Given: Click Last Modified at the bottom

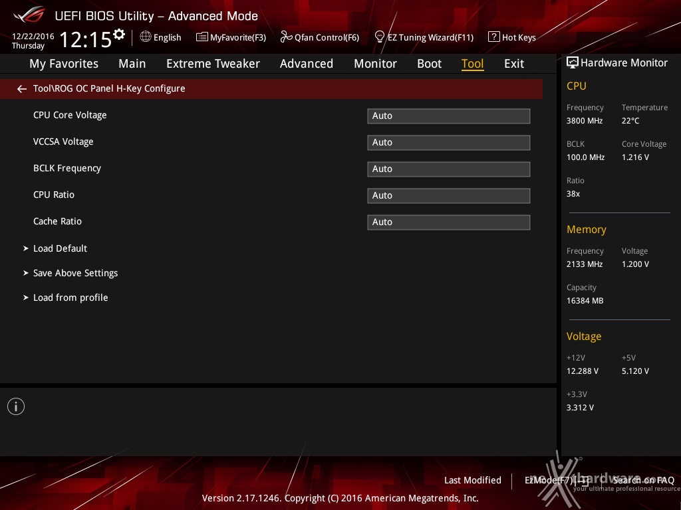Looking at the screenshot, I should click(x=473, y=480).
